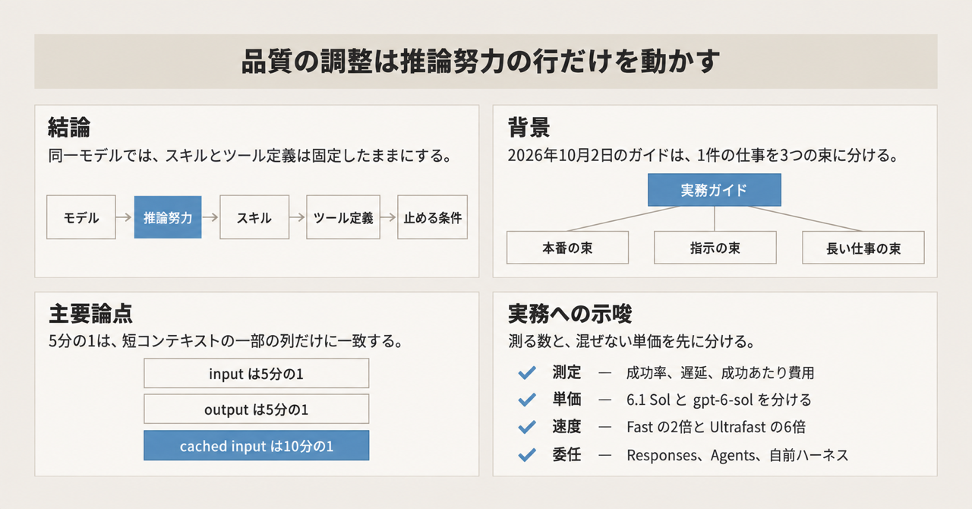Image resolution: width=972 pixels, height=509 pixels.
Task: Click the sentence starting with 同一モデルでは
Action: 250,157
